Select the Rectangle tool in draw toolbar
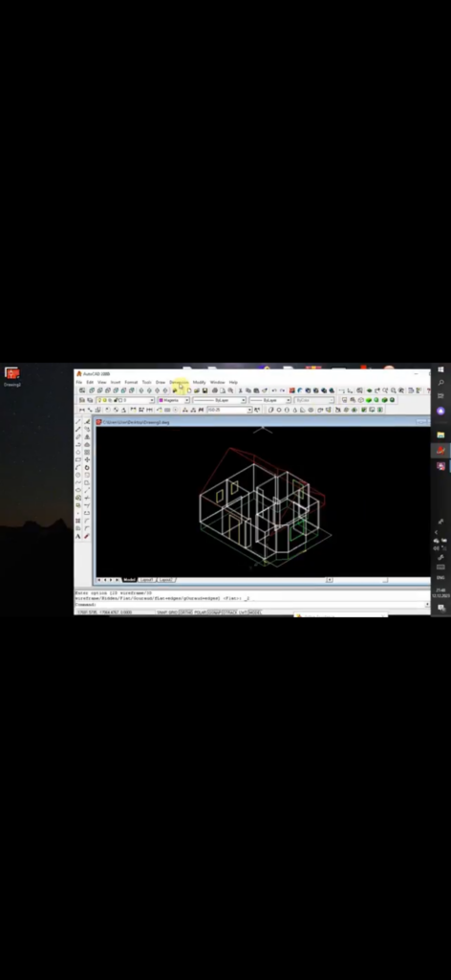The image size is (451, 980). tap(78, 459)
